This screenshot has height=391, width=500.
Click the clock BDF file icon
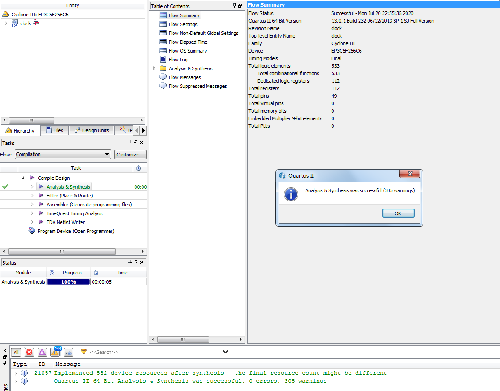click(15, 23)
